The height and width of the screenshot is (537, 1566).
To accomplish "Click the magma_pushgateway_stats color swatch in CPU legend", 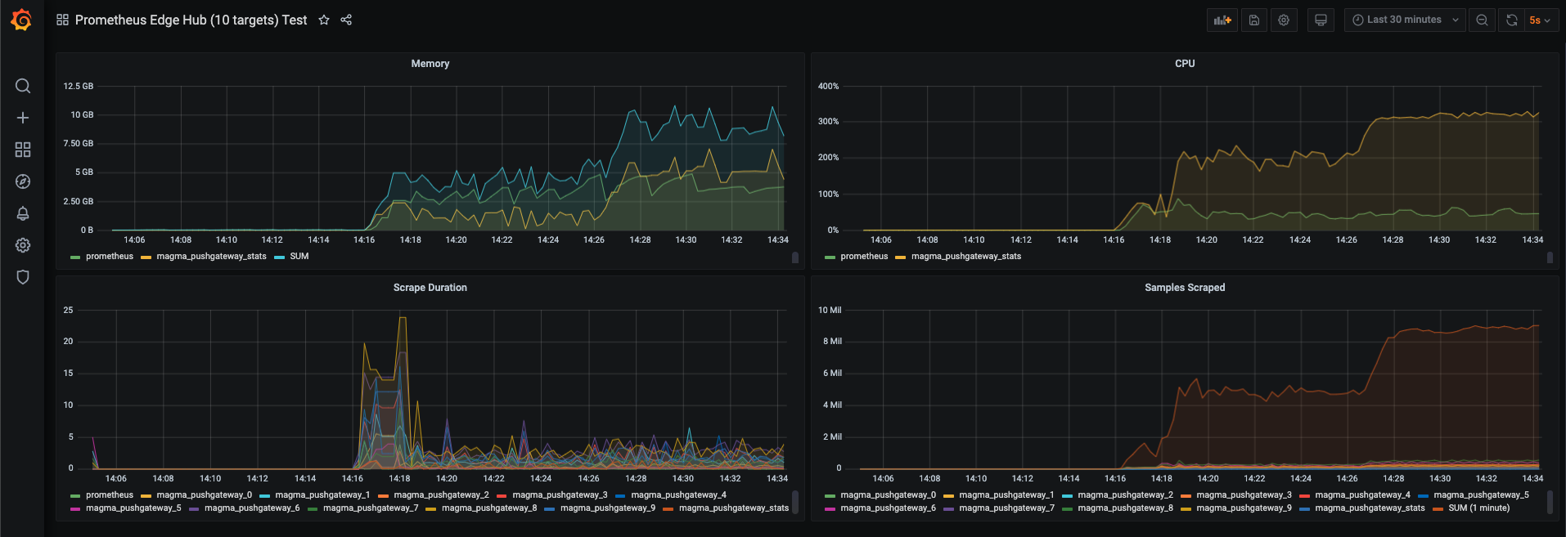I will tap(900, 257).
